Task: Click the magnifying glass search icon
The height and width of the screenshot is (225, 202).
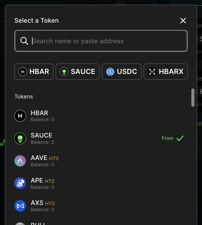Action: point(24,41)
